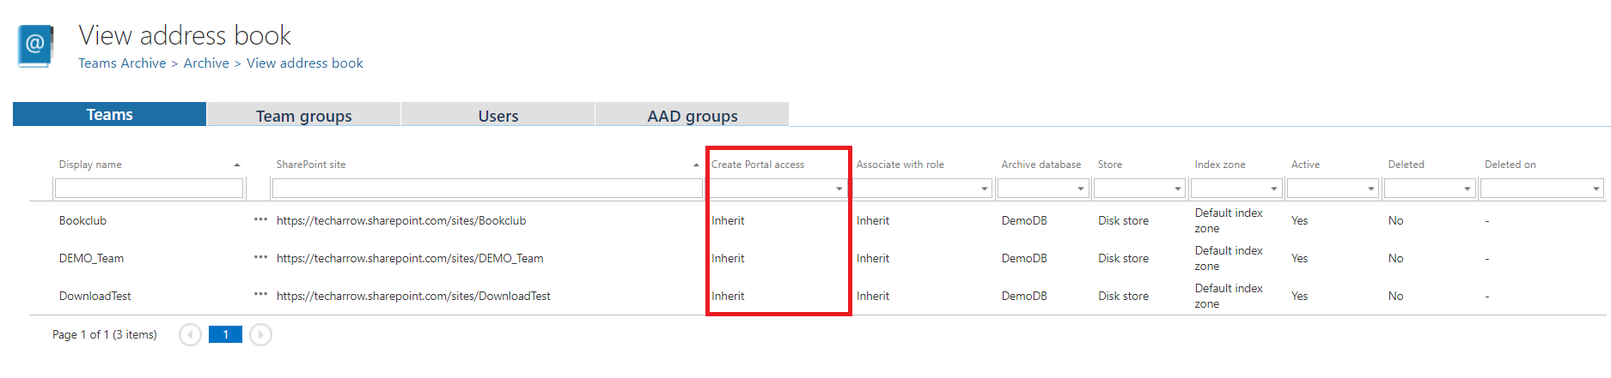Open the options menu for Bookclub row
Screen dimensions: 1611x378
point(260,219)
